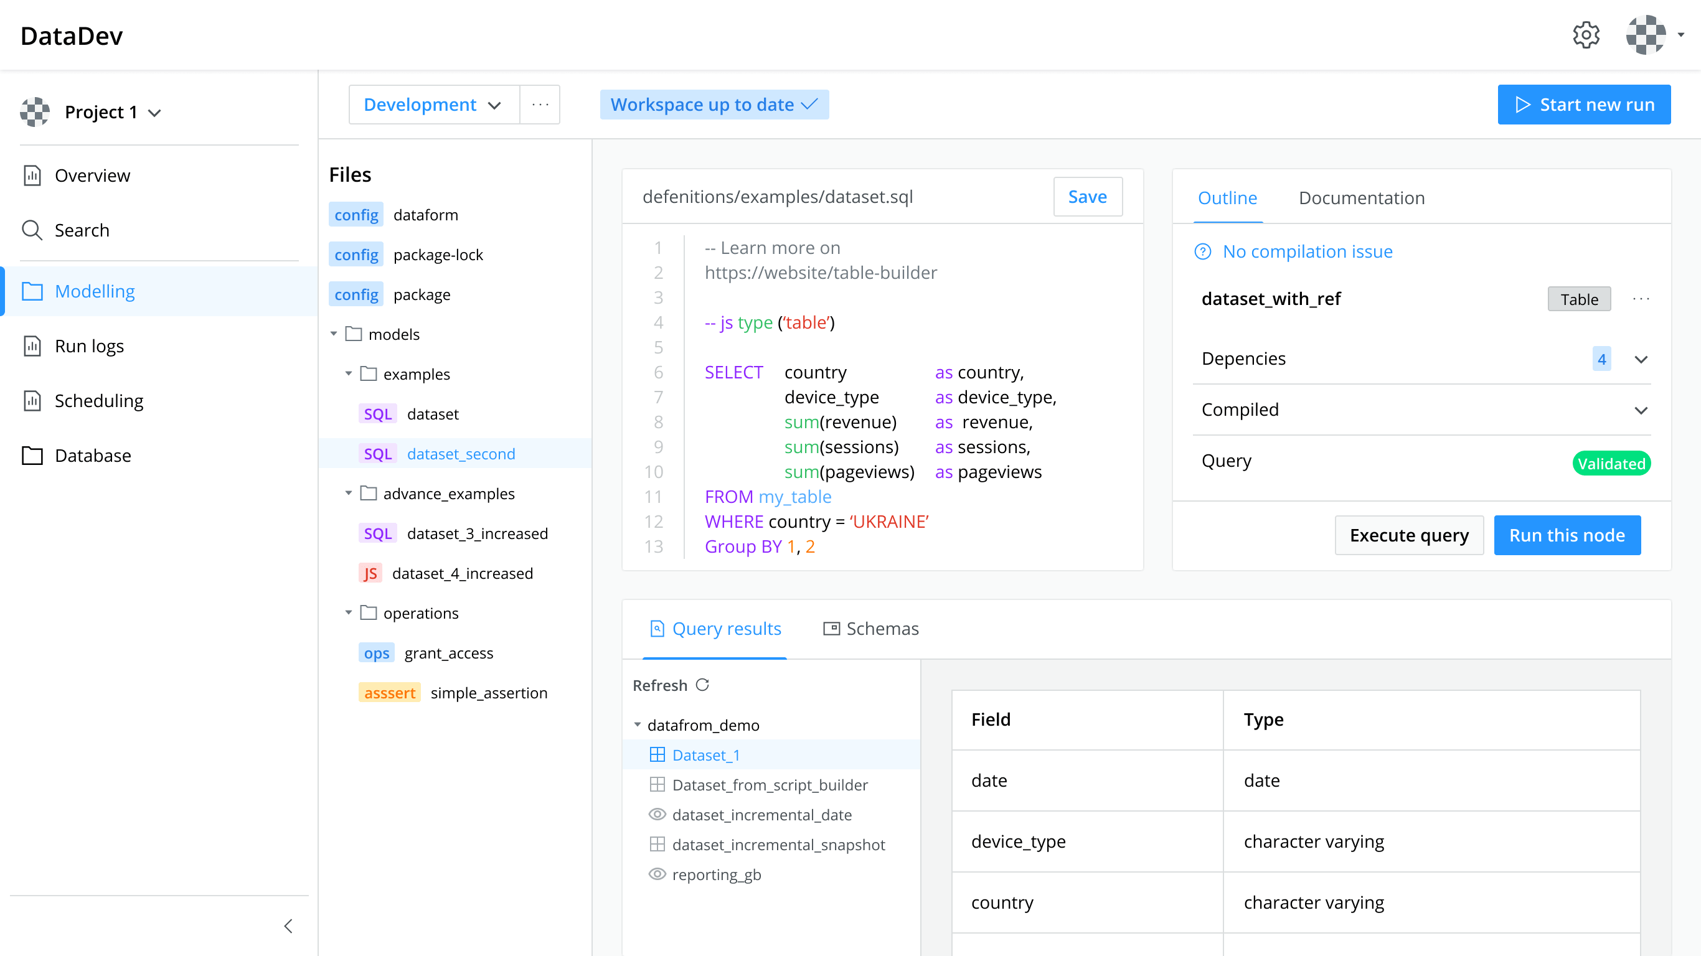This screenshot has height=956, width=1701.
Task: Click the Workspace up to date status
Action: click(x=714, y=105)
